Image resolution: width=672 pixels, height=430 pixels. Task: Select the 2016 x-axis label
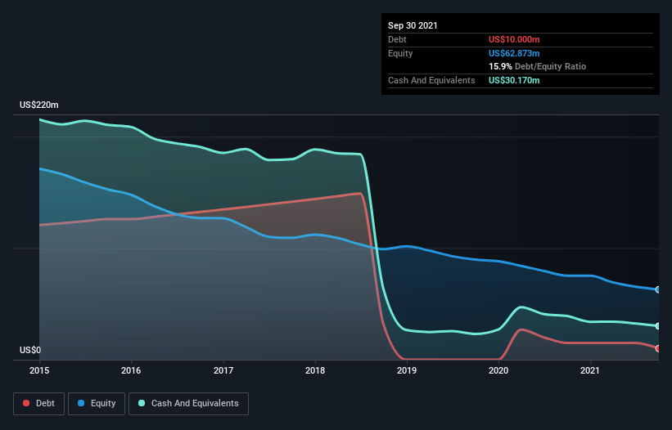[131, 370]
